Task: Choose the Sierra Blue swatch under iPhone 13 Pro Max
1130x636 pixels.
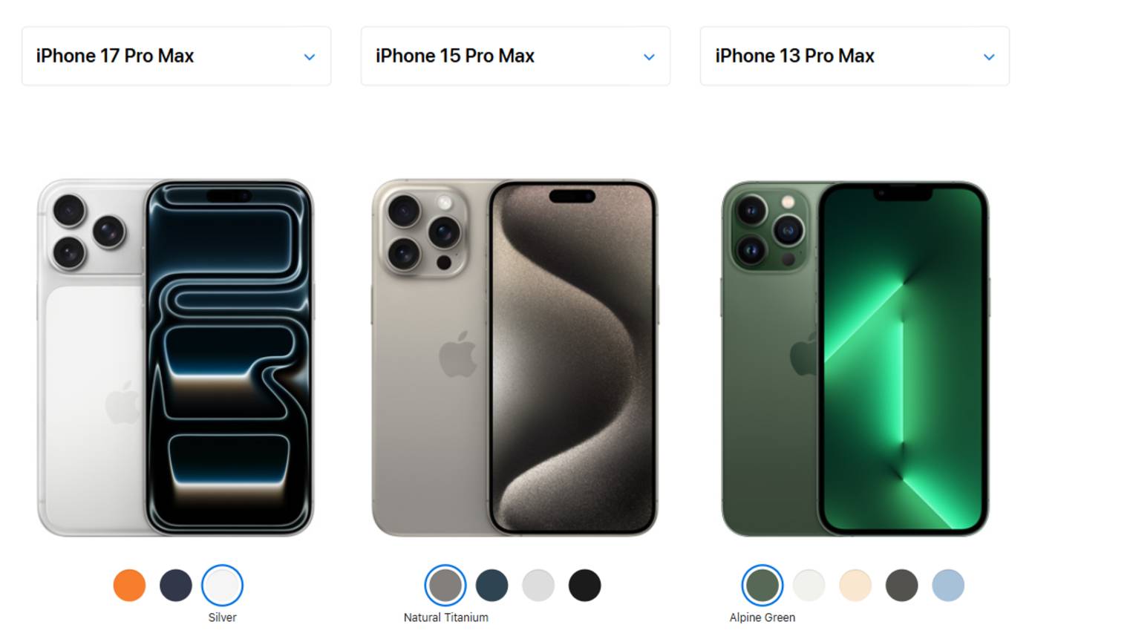Action: click(948, 586)
